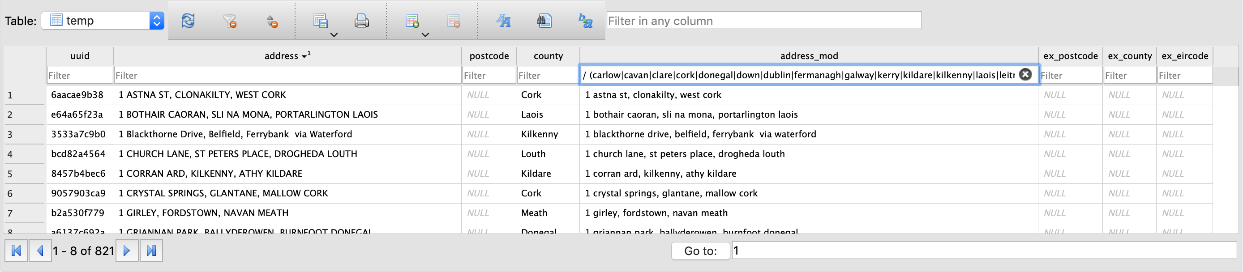Screen dimensions: 1243x272
Task: Print the currently displayed table data
Action: coord(361,21)
